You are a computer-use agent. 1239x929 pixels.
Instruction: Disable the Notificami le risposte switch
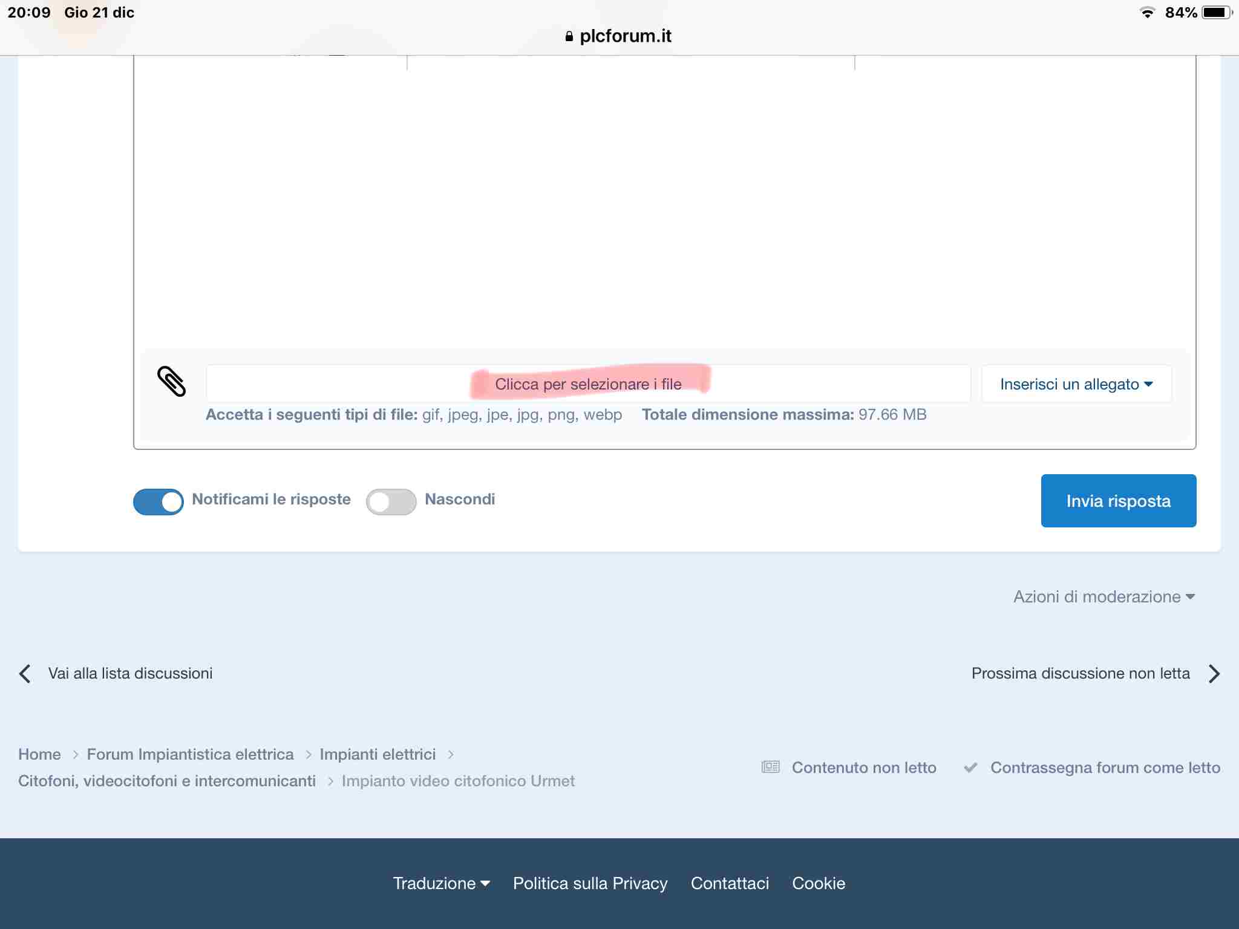pyautogui.click(x=159, y=502)
